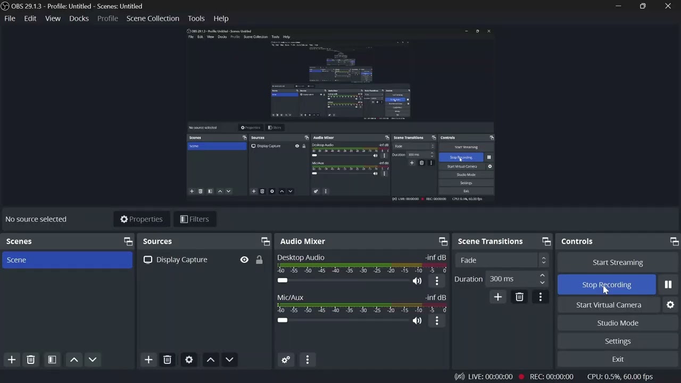Open Desktop Audio options three-dot menu
The height and width of the screenshot is (383, 681).
(x=437, y=280)
